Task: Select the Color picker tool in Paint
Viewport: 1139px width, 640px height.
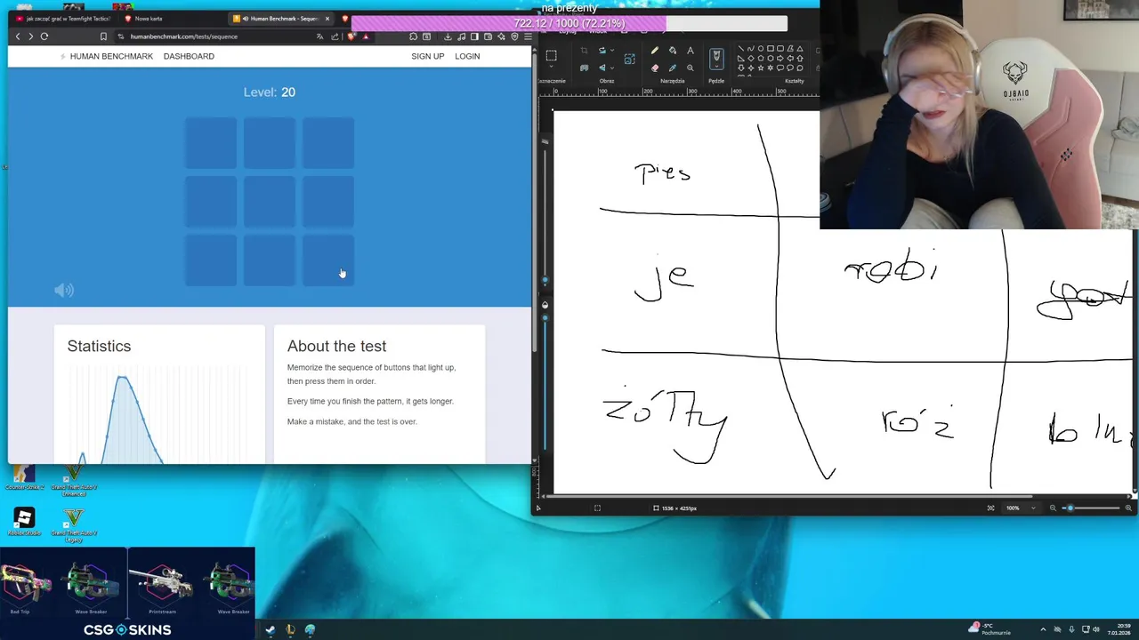Action: pyautogui.click(x=673, y=68)
